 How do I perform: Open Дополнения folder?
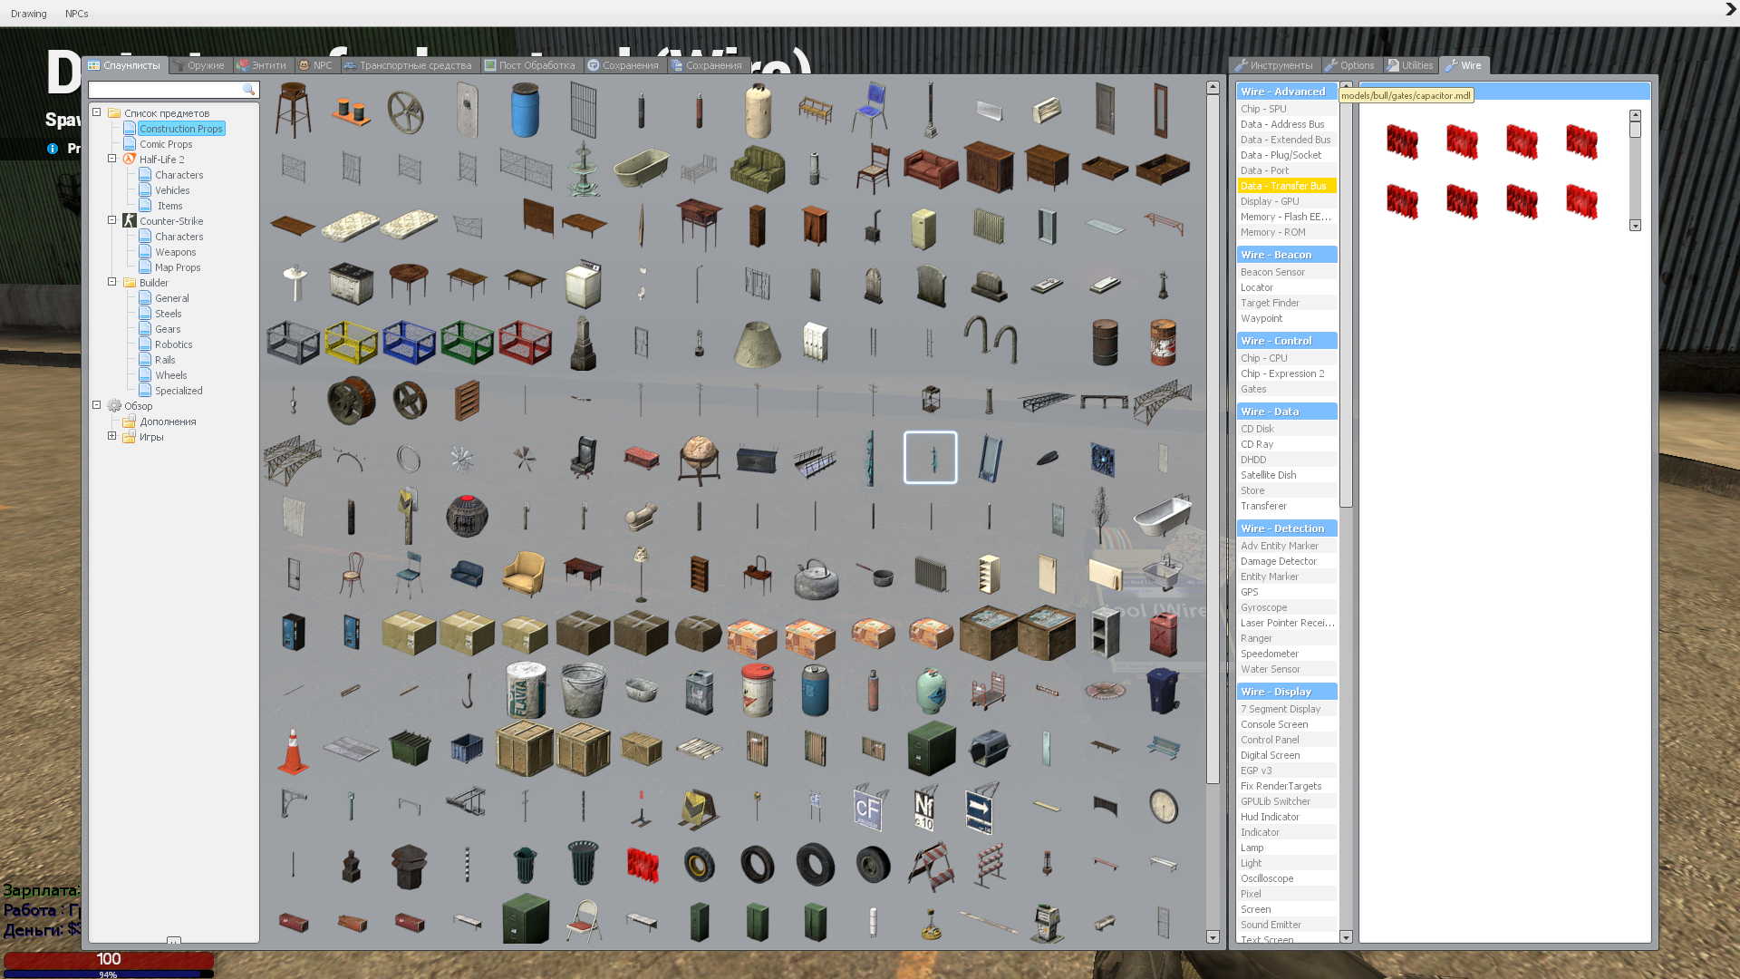pyautogui.click(x=168, y=422)
